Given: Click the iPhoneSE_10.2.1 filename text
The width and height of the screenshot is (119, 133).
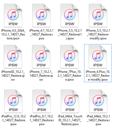Looking at the screenshot, I should pos(13,76).
